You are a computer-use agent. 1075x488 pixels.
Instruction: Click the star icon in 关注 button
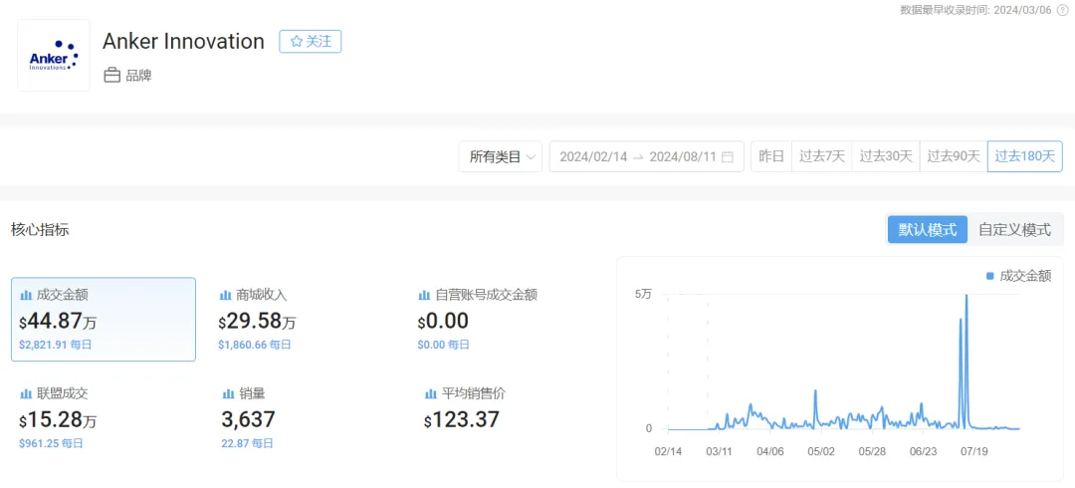tap(297, 41)
